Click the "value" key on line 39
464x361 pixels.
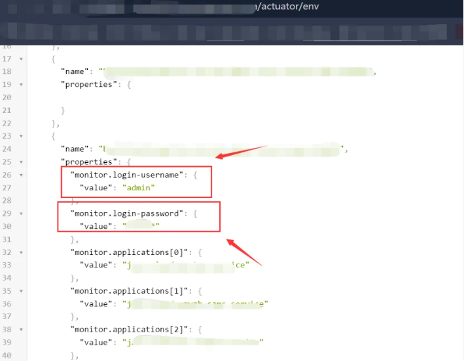96,343
